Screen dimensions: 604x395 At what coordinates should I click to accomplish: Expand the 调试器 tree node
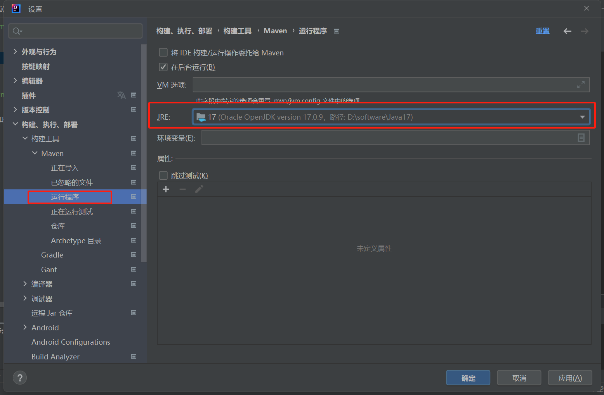pyautogui.click(x=25, y=299)
